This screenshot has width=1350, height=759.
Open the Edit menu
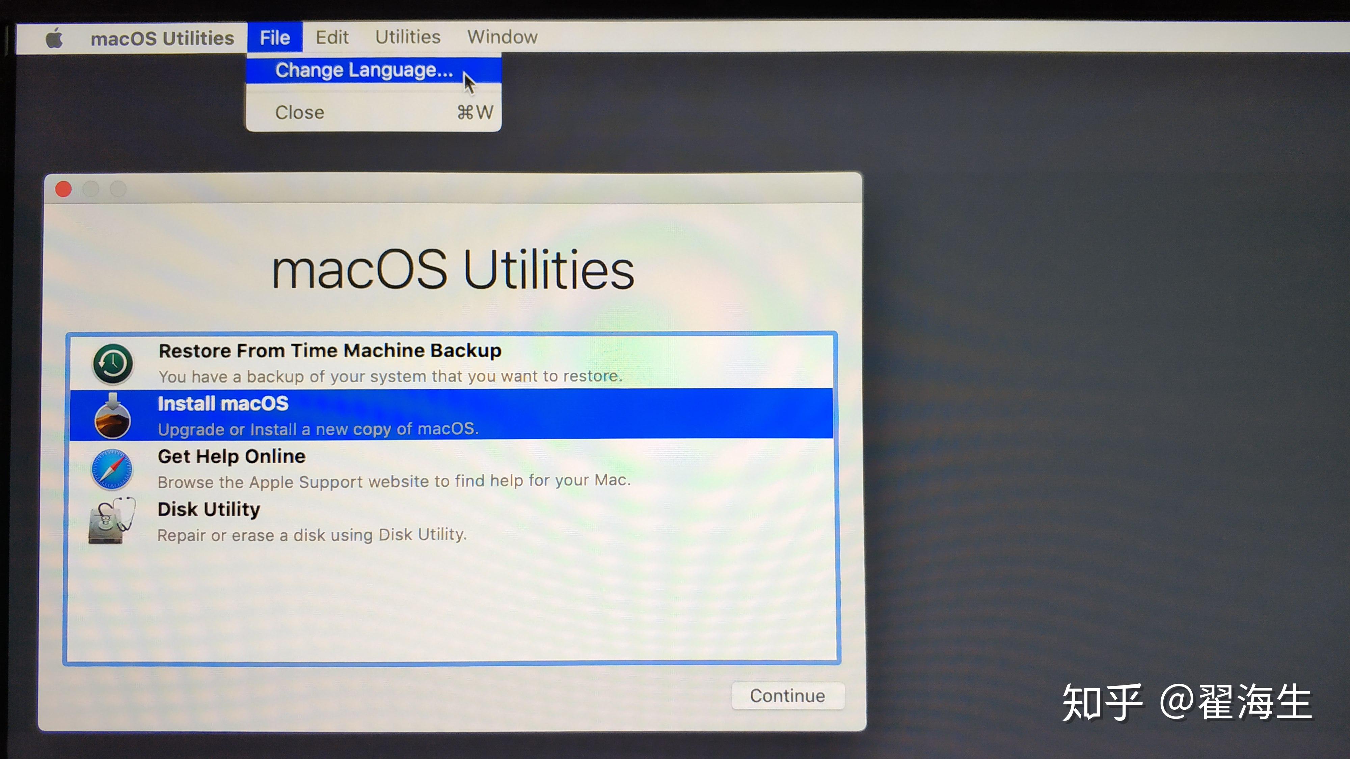coord(332,37)
